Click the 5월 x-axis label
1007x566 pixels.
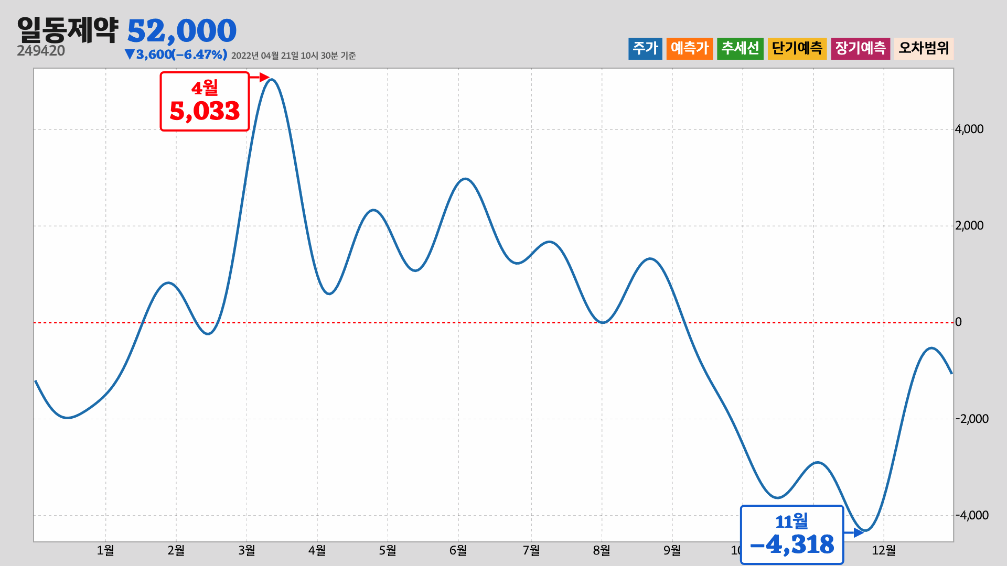tap(388, 550)
